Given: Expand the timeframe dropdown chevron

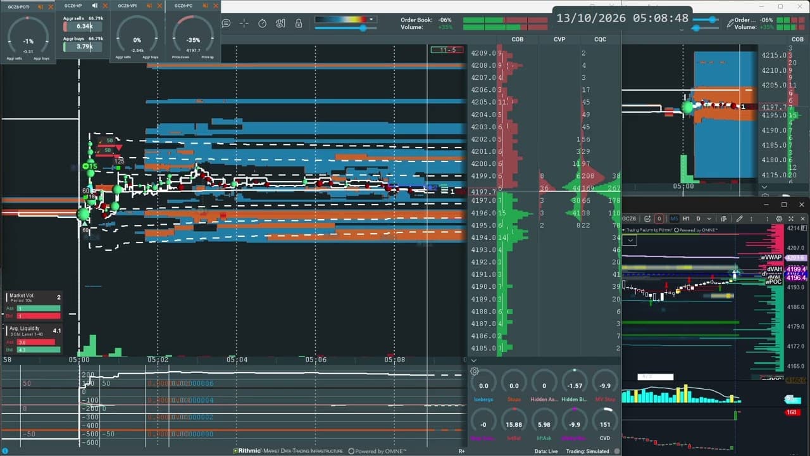Looking at the screenshot, I should click(709, 218).
